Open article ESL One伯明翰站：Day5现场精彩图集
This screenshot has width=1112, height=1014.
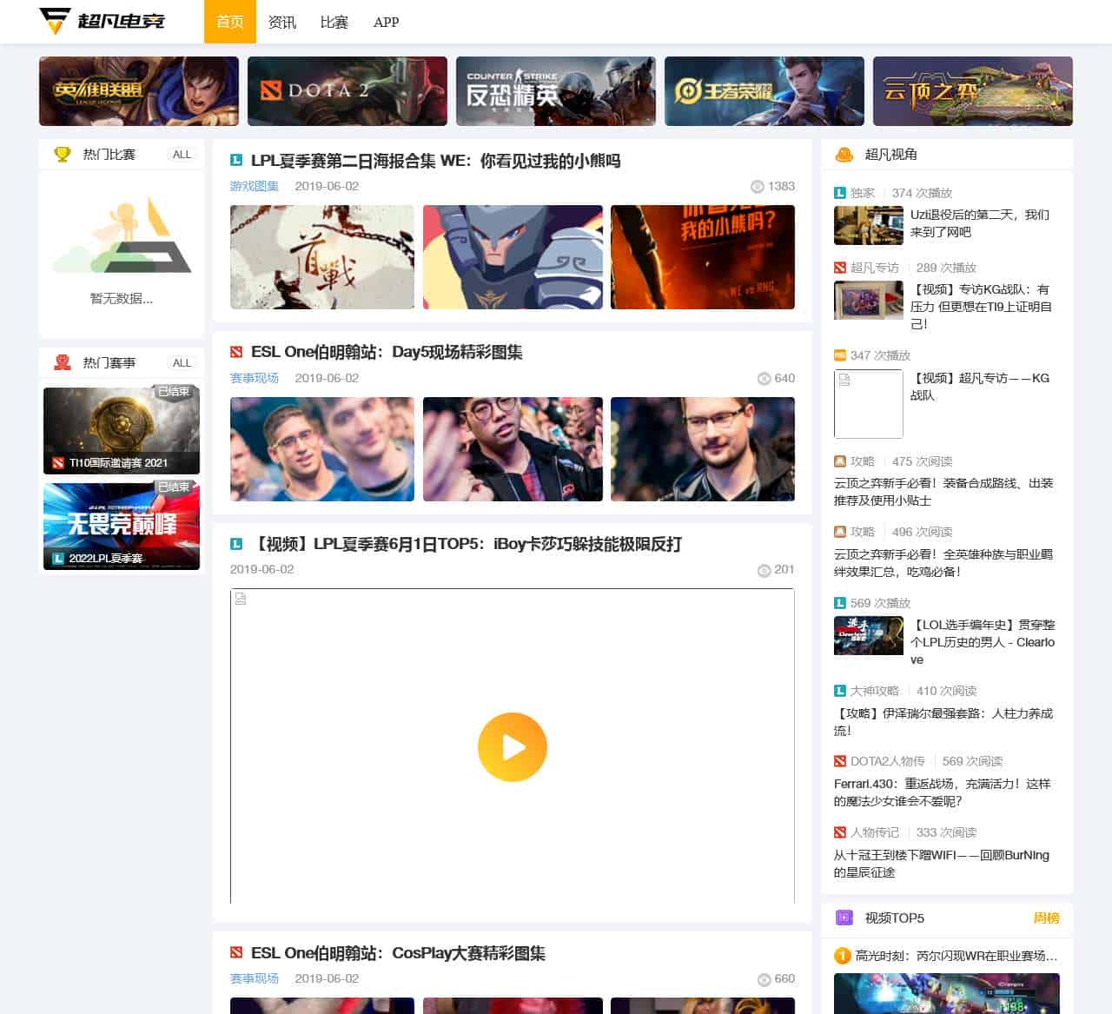(x=387, y=352)
